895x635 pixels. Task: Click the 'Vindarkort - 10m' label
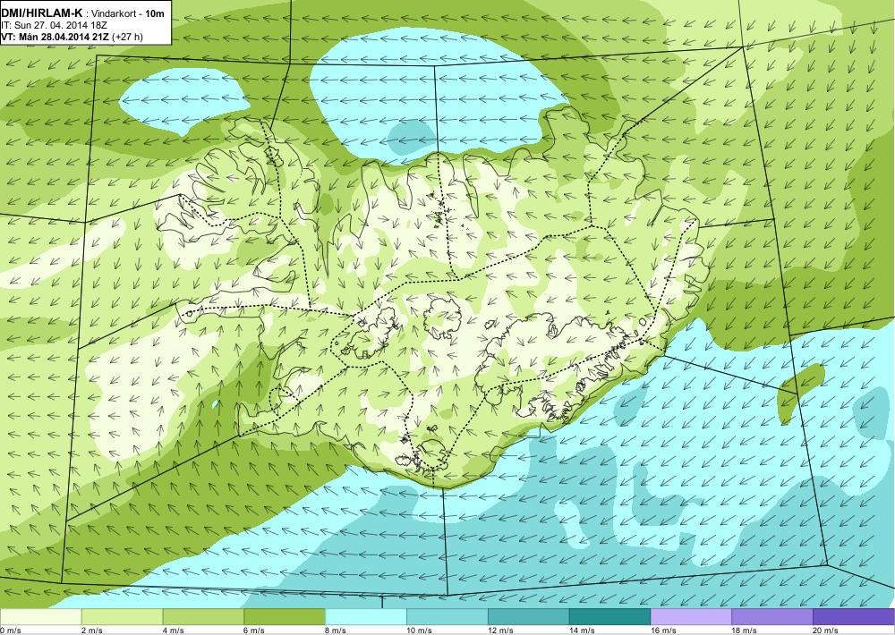(x=127, y=13)
